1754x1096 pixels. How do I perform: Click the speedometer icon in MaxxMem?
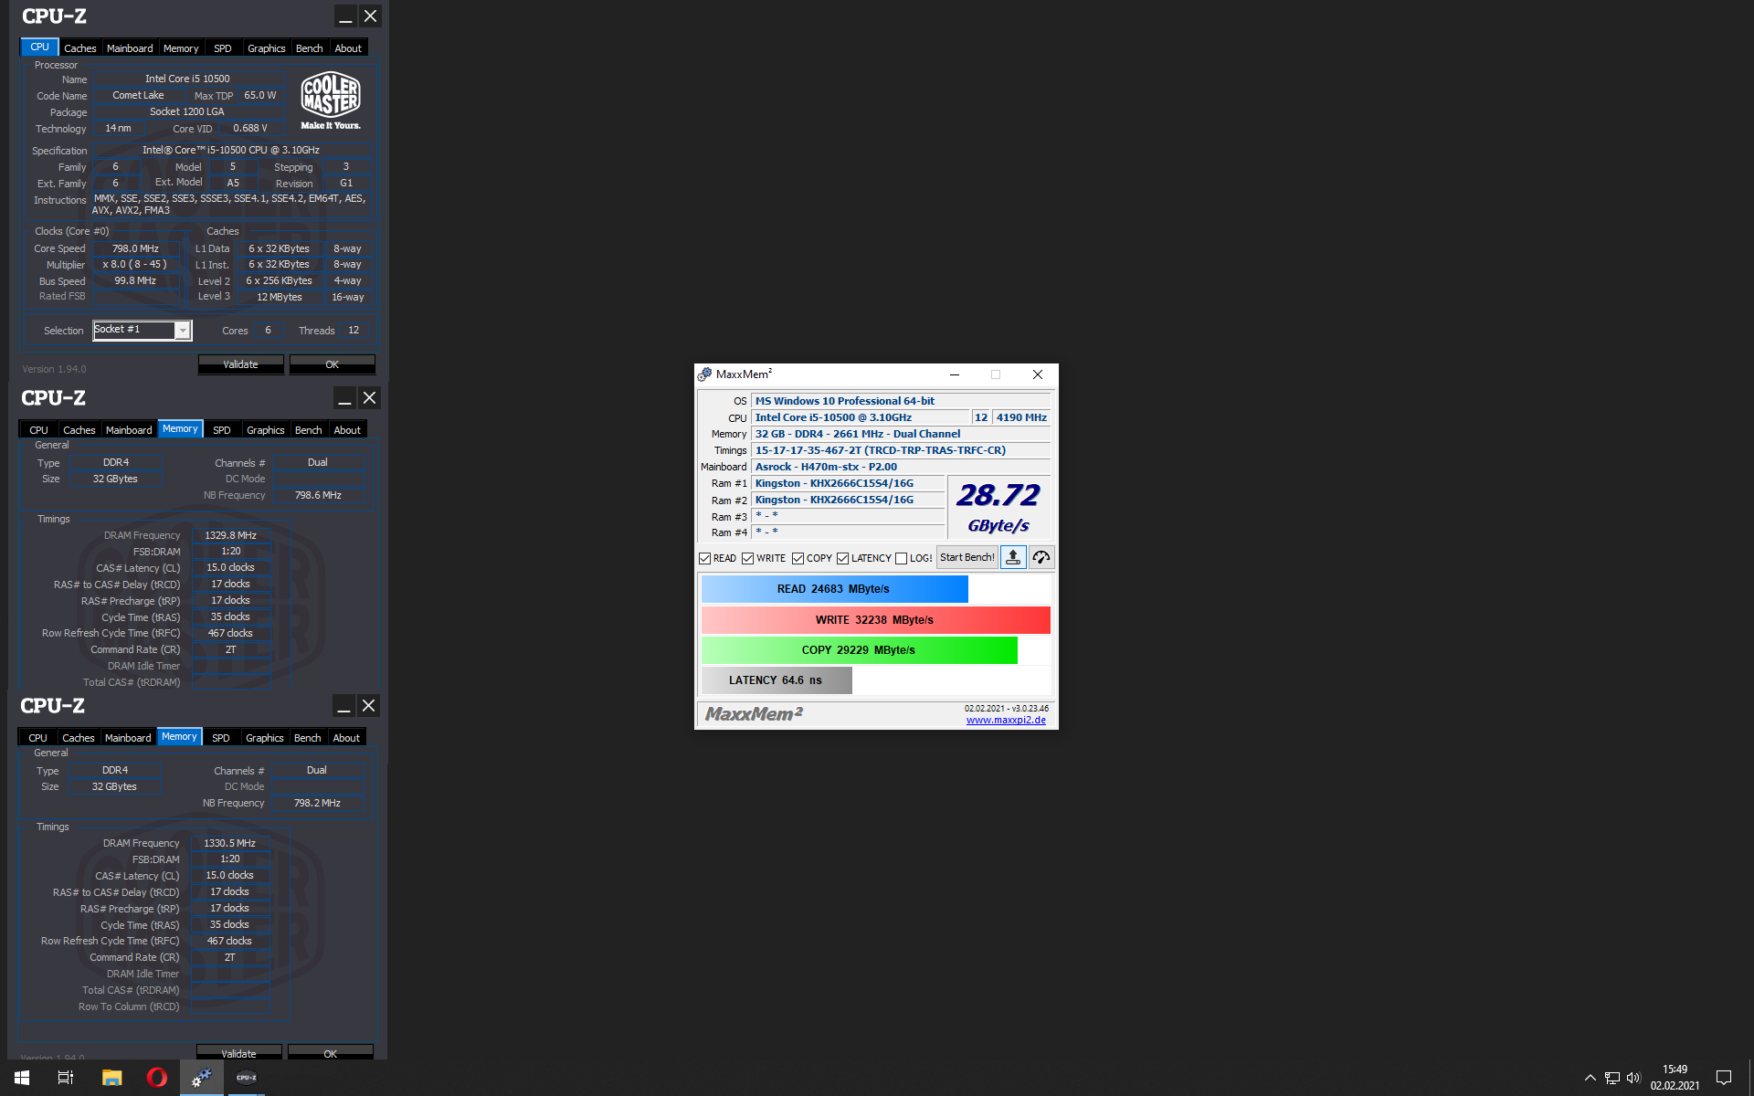click(1041, 557)
